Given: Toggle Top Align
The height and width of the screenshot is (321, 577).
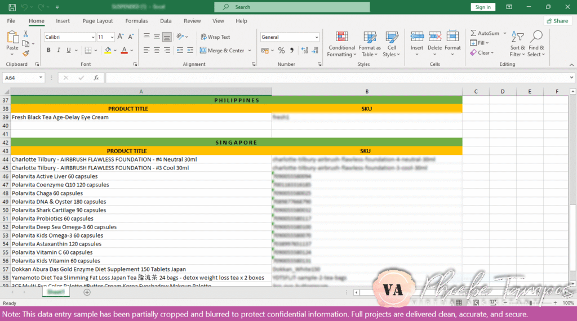Looking at the screenshot, I should tap(147, 37).
